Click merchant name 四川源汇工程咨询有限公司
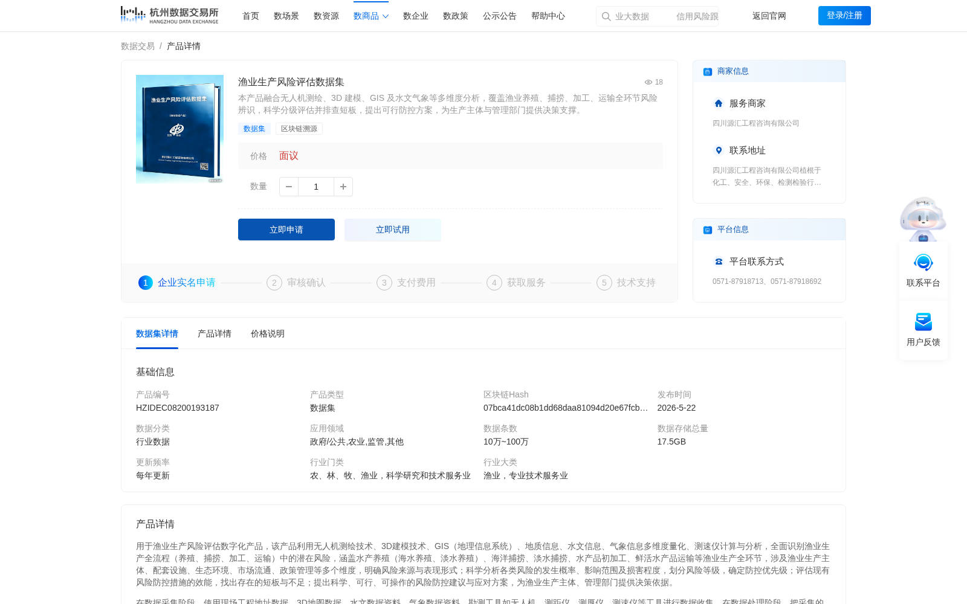The width and height of the screenshot is (967, 604). (755, 123)
